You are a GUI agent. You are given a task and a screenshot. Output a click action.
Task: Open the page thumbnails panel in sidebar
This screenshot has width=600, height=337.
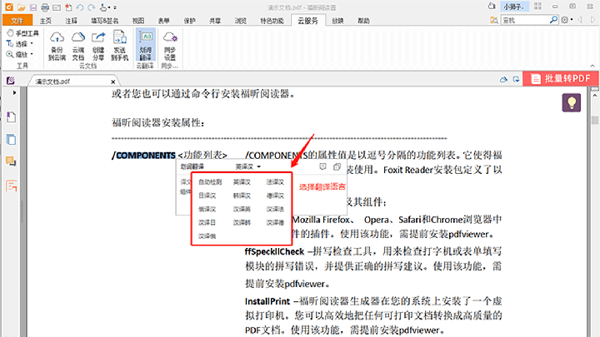tap(11, 140)
